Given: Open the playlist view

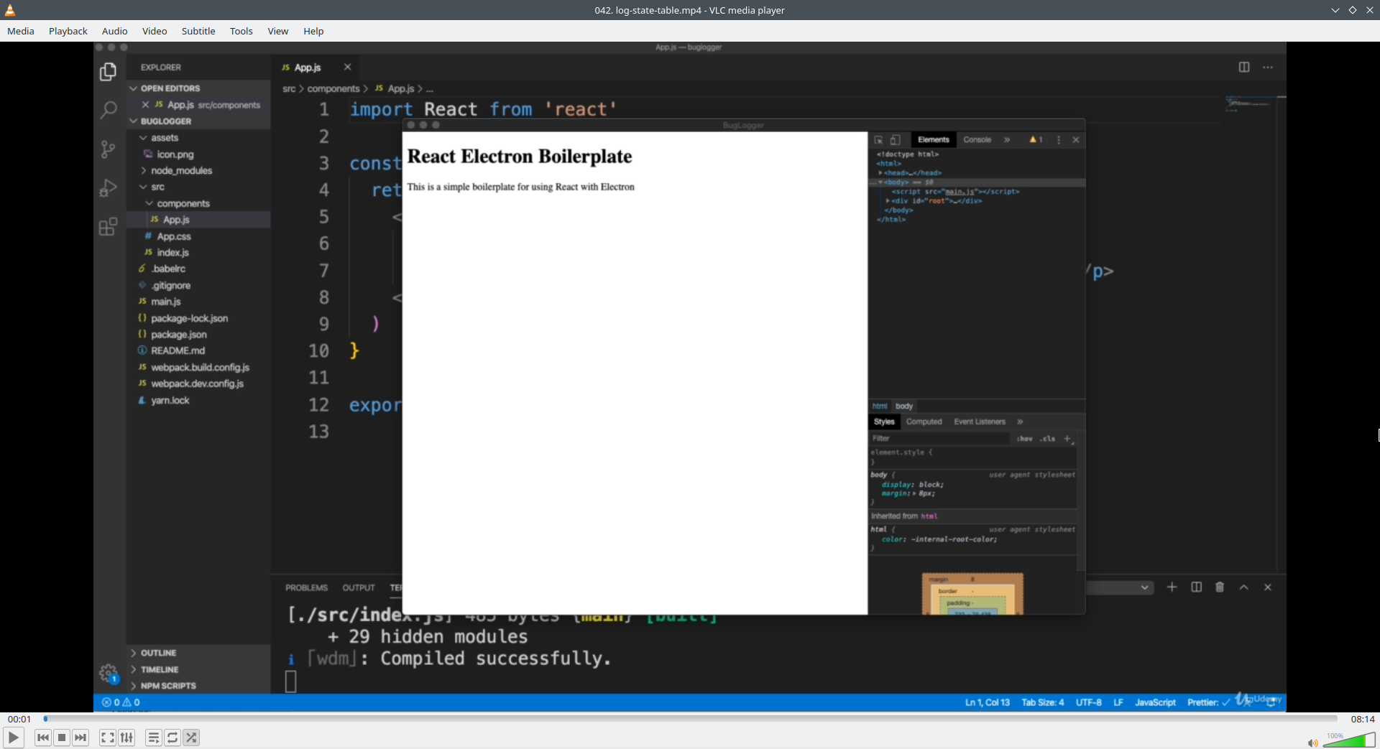Looking at the screenshot, I should coord(153,738).
